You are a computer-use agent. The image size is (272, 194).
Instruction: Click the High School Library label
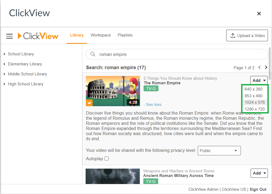coord(26,84)
